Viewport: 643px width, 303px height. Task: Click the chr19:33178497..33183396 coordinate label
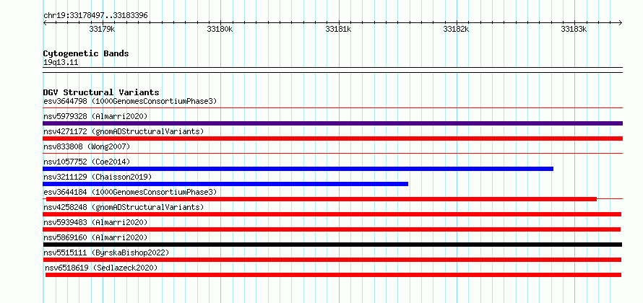coord(95,16)
